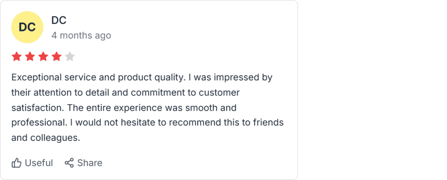Open the yellow DC avatar circle

tap(28, 27)
